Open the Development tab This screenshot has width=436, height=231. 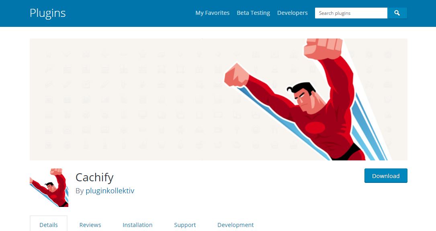tap(235, 225)
